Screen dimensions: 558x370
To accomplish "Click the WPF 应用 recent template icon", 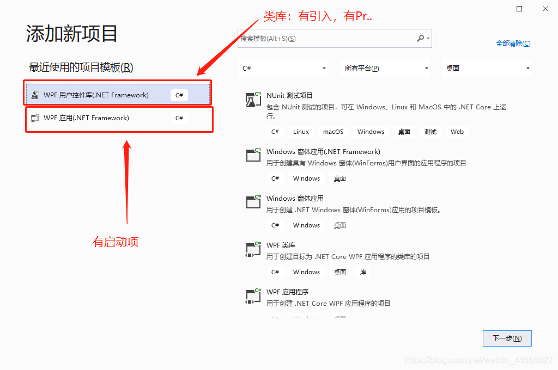I will pos(35,118).
